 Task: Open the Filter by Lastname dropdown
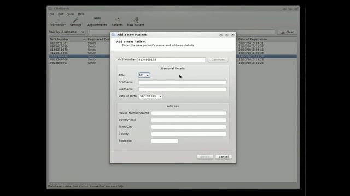click(x=73, y=32)
